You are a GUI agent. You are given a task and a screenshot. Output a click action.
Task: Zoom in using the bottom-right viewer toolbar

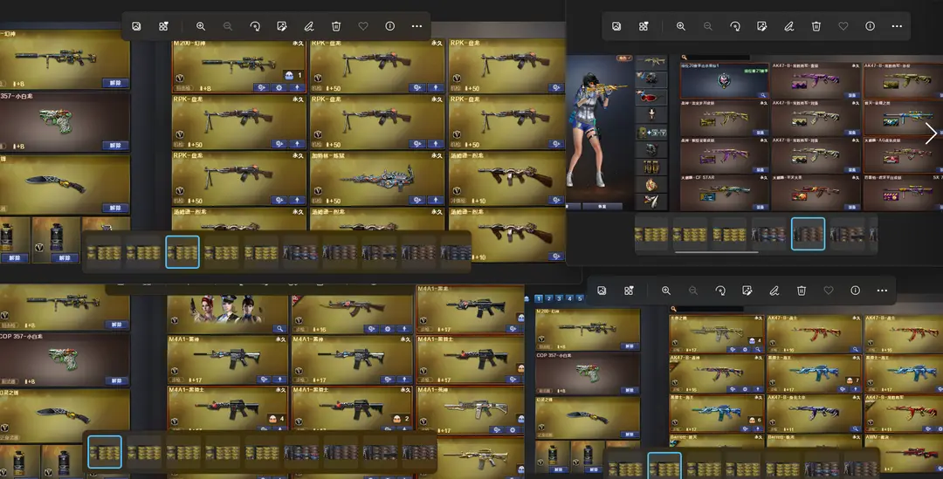(x=665, y=291)
